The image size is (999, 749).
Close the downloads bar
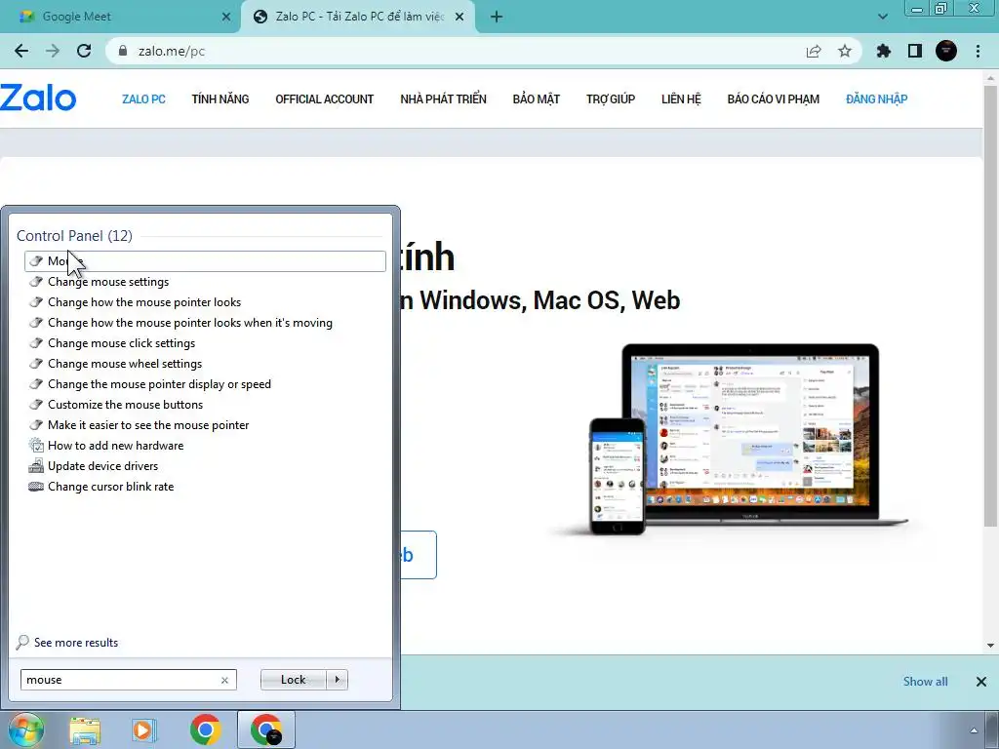coord(981,682)
